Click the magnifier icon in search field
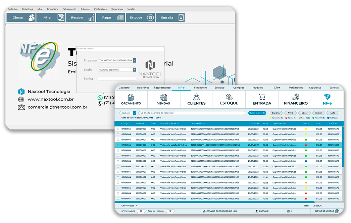The height and width of the screenshot is (223, 351). [x=142, y=113]
